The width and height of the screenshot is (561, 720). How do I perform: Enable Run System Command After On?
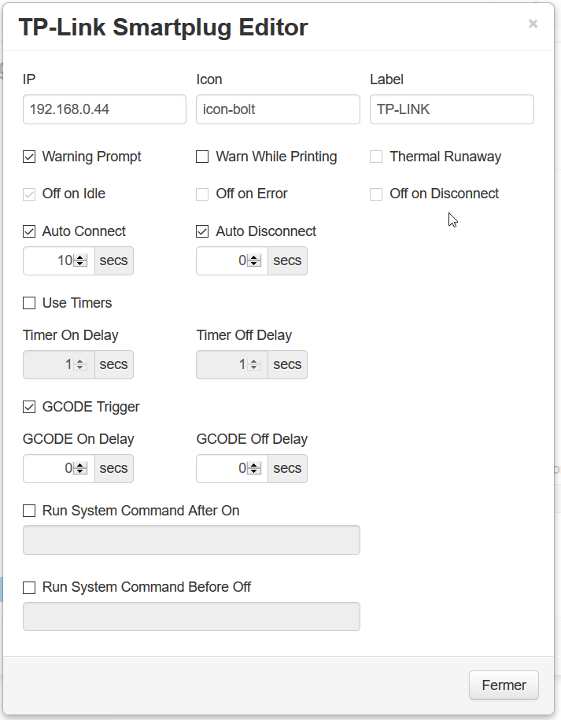pos(29,511)
